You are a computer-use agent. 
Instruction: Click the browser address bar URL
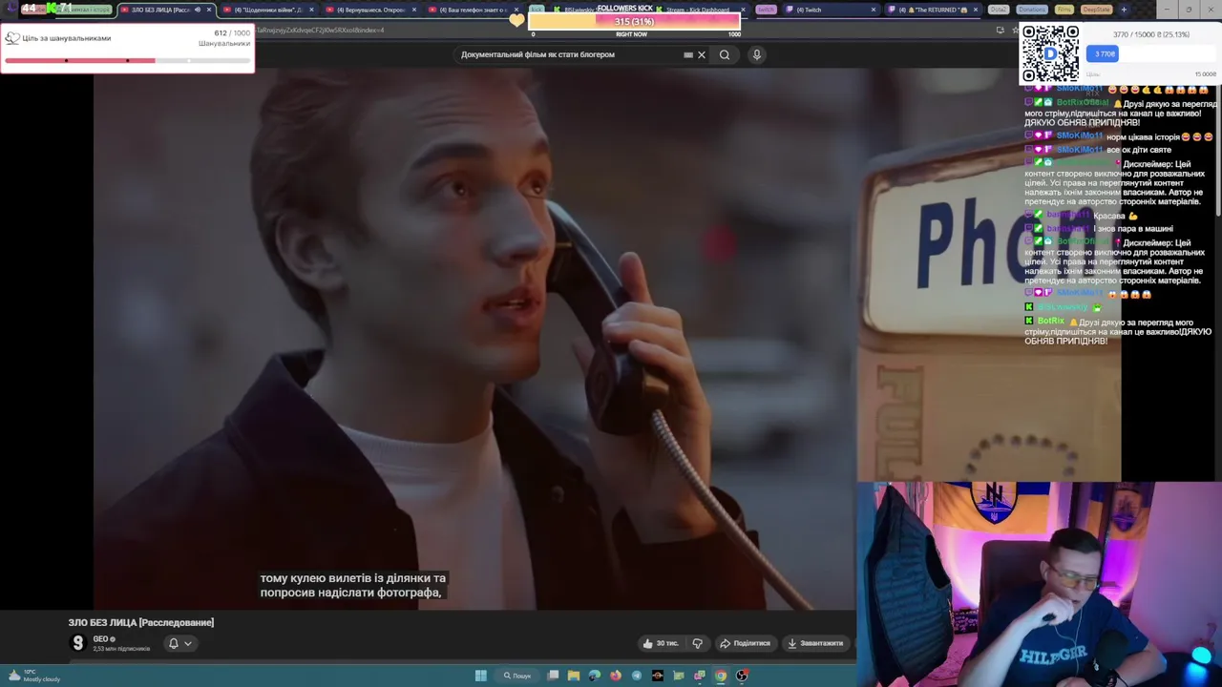(320, 30)
